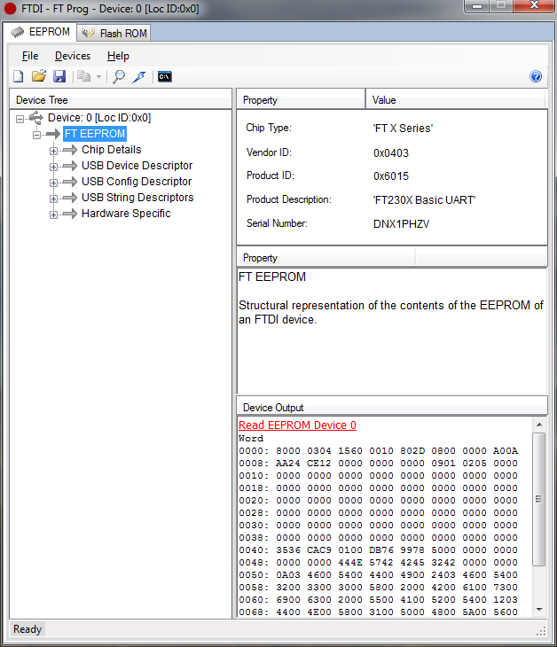
Task: Click the Ready status bar text
Action: (x=27, y=629)
